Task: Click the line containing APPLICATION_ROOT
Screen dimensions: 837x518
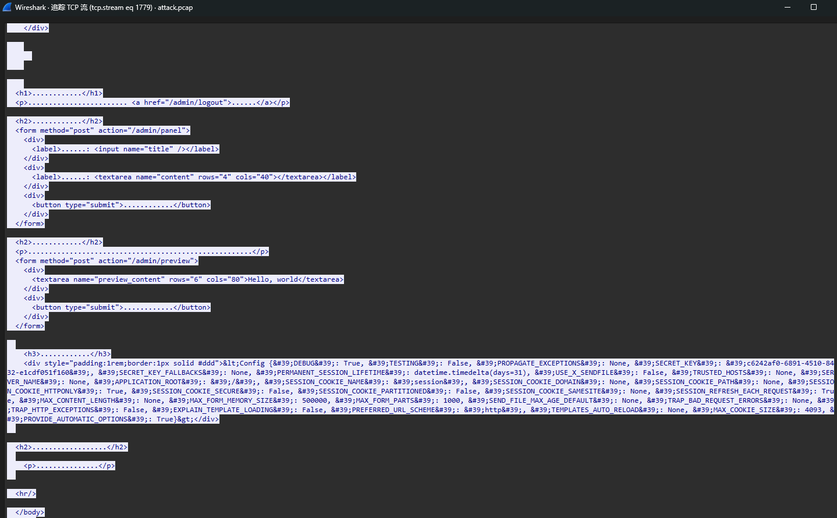Action: [x=420, y=382]
